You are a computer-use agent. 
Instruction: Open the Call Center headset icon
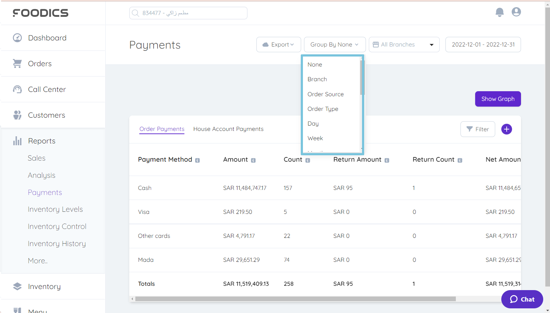[x=17, y=89]
